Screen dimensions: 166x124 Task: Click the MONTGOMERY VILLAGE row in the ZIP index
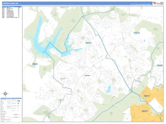coord(11,18)
